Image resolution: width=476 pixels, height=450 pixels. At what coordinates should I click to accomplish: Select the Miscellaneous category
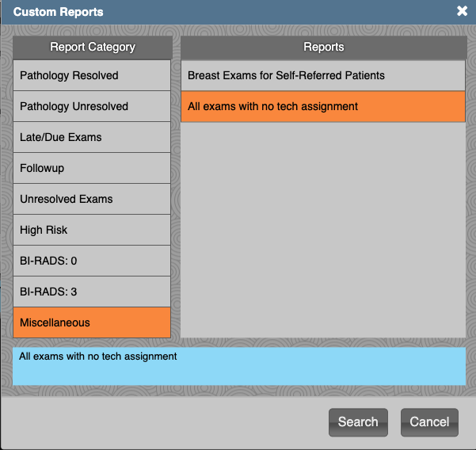[92, 322]
